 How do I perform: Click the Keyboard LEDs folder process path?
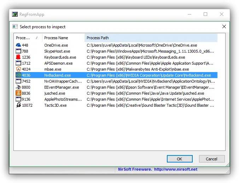pos(136,57)
